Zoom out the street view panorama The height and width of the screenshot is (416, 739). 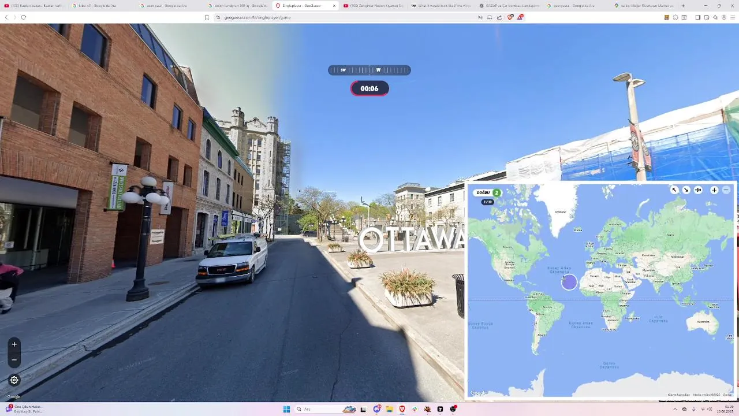coord(14,359)
